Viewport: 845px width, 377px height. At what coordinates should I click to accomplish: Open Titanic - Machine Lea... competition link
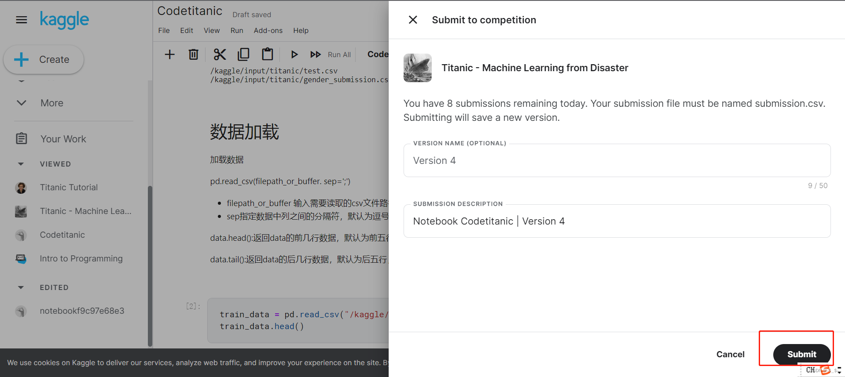pyautogui.click(x=85, y=211)
